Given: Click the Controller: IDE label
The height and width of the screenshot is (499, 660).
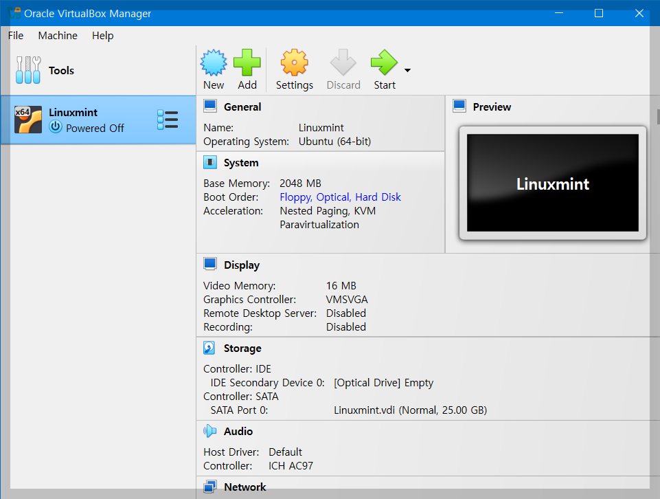Looking at the screenshot, I should click(x=237, y=369).
